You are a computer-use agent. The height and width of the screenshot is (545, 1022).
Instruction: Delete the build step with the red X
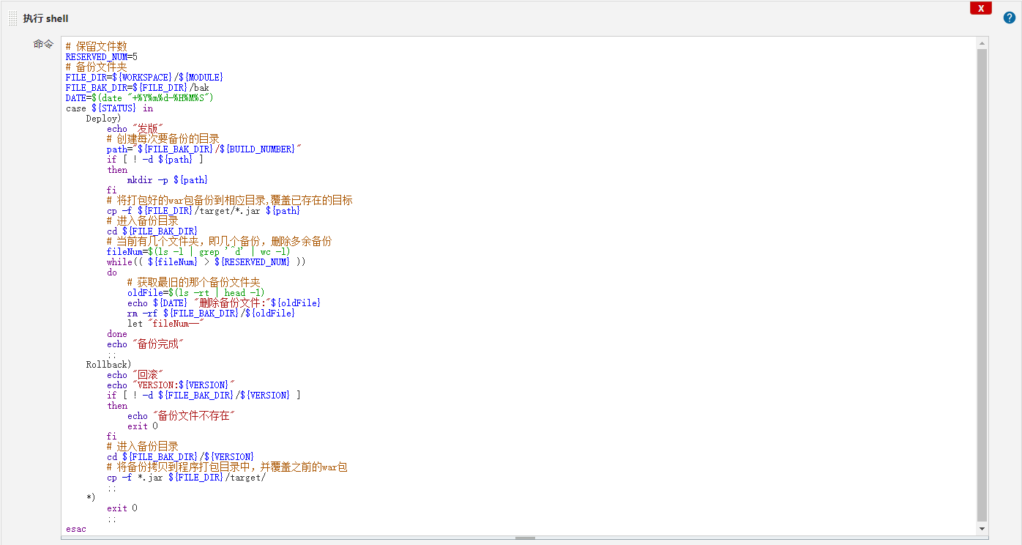tap(980, 8)
